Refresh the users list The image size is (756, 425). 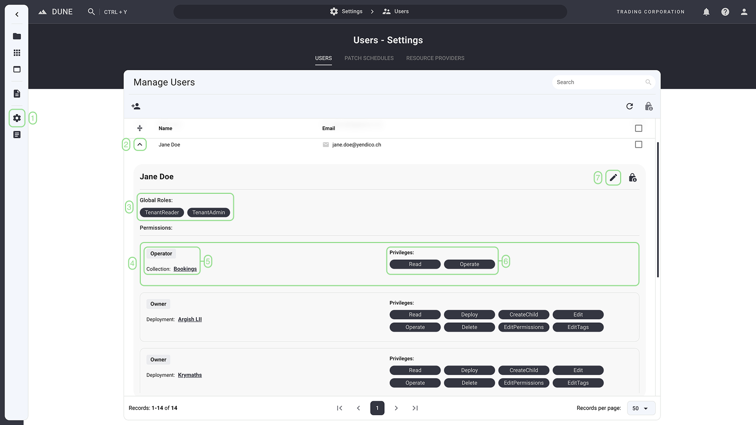pos(630,106)
